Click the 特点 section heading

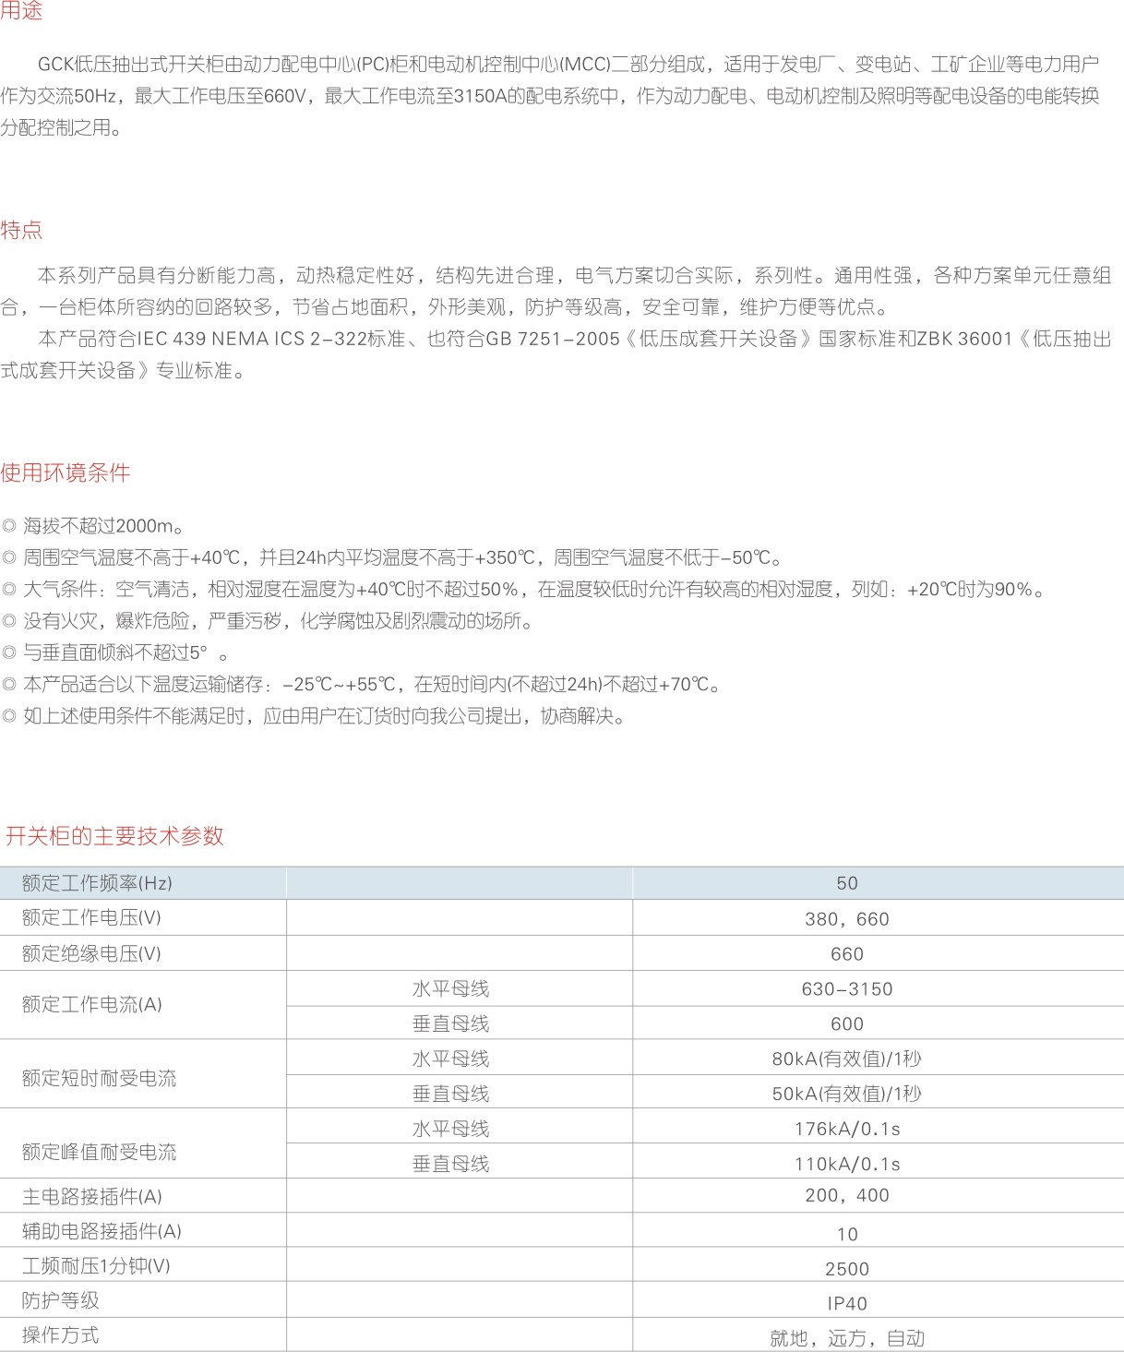21,230
